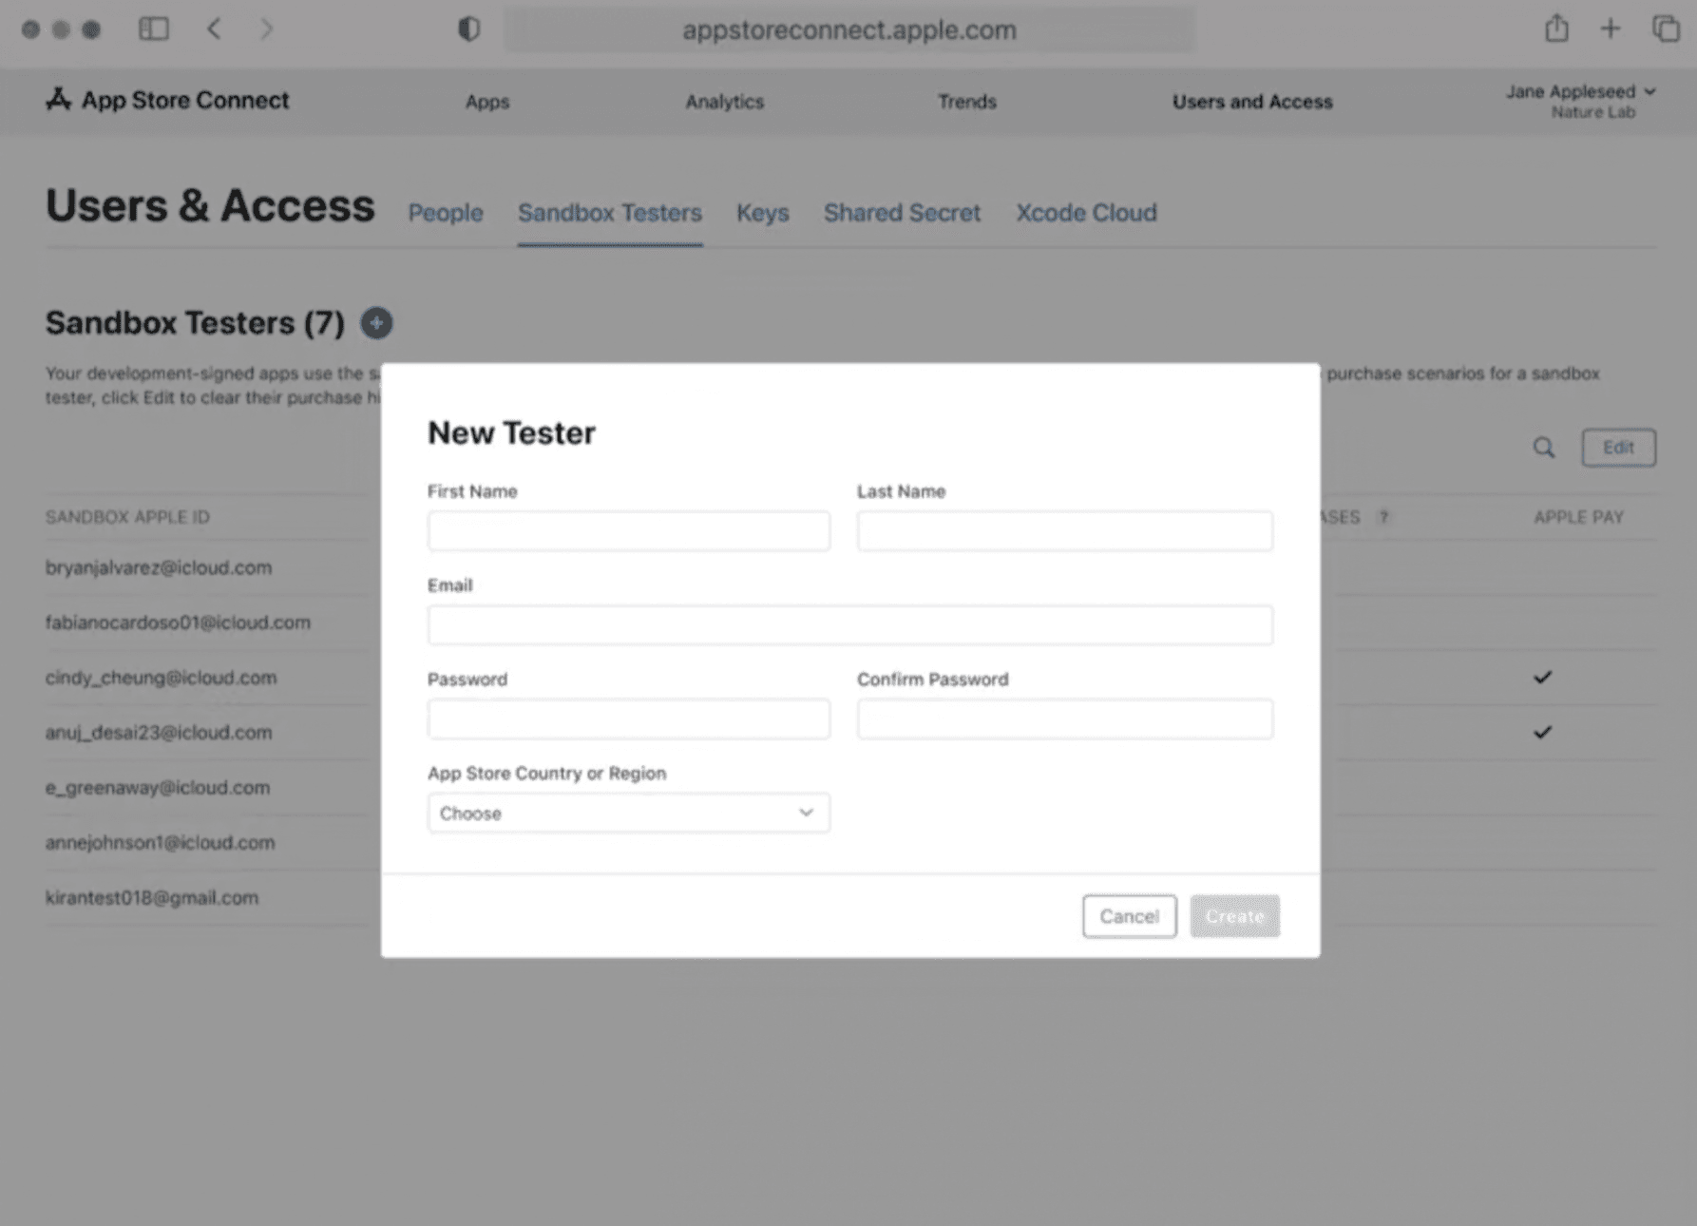Open the search magnifier icon
Image resolution: width=1697 pixels, height=1226 pixels.
(x=1544, y=447)
